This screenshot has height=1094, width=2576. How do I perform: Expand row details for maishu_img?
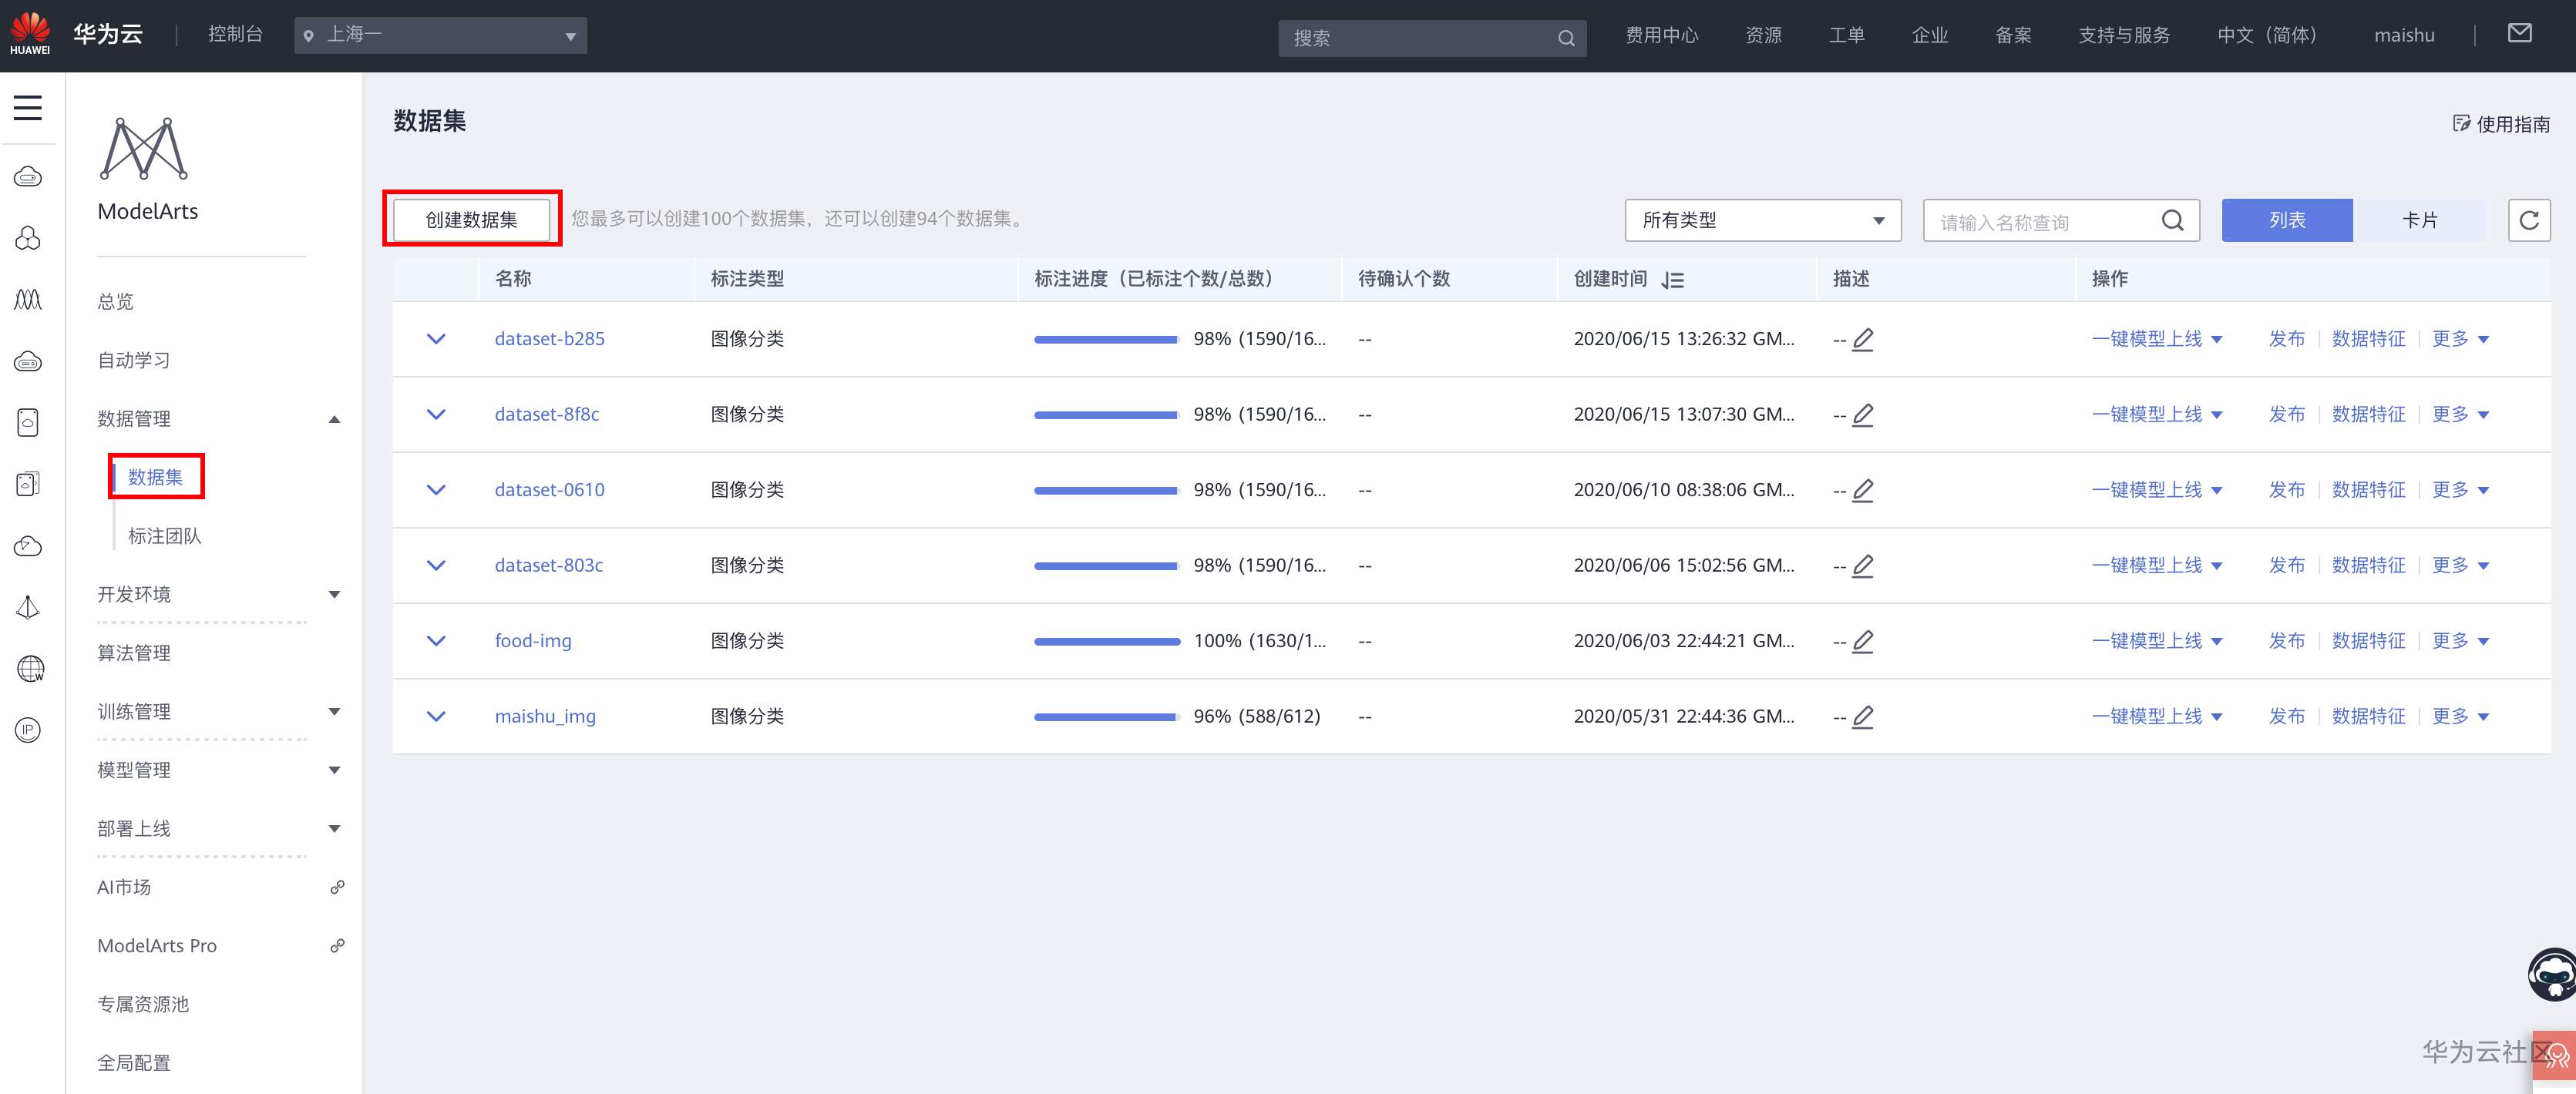click(x=436, y=716)
